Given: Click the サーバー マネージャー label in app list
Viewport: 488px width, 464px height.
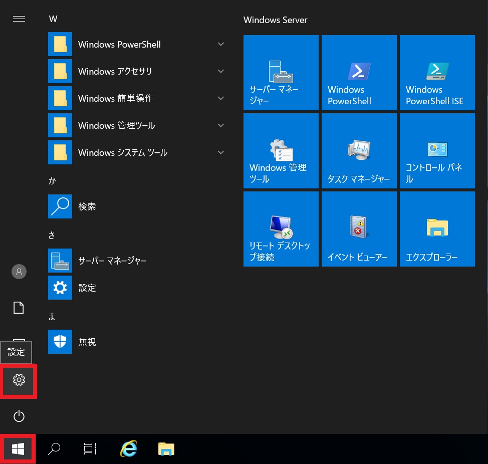Looking at the screenshot, I should tap(112, 261).
